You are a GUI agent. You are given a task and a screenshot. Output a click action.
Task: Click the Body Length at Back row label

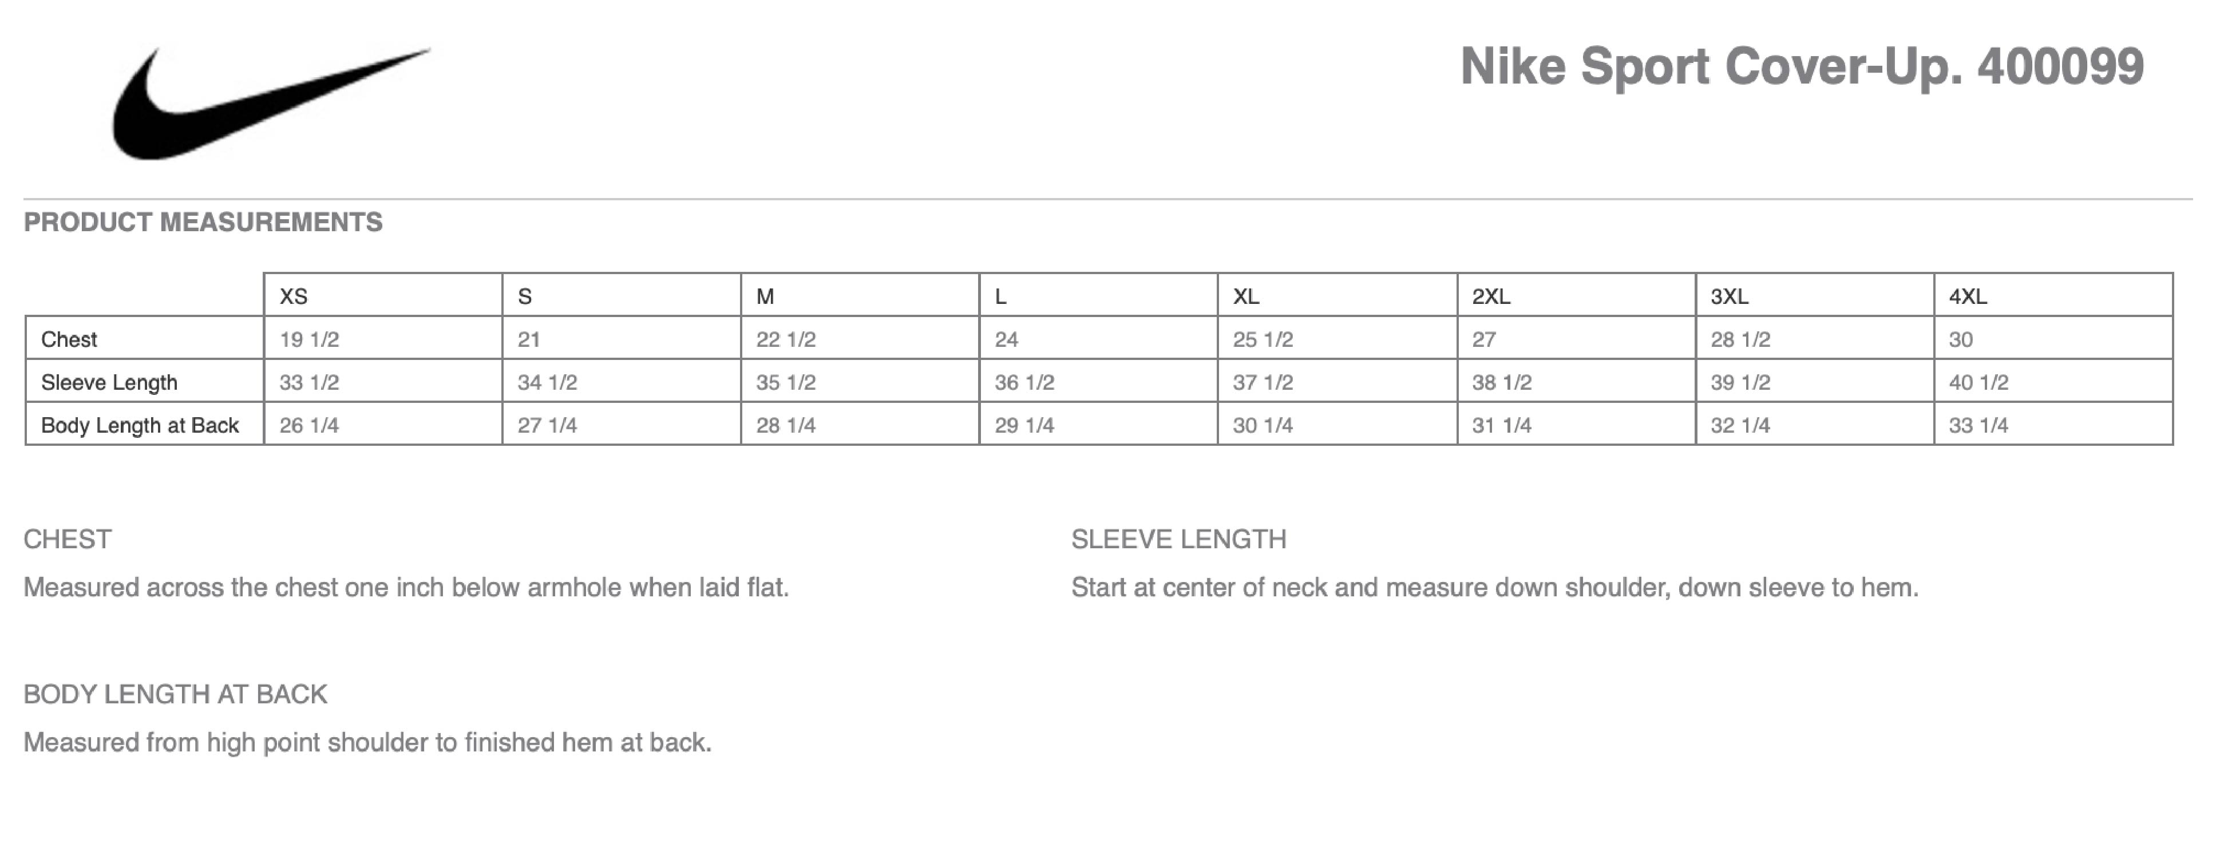tap(140, 426)
